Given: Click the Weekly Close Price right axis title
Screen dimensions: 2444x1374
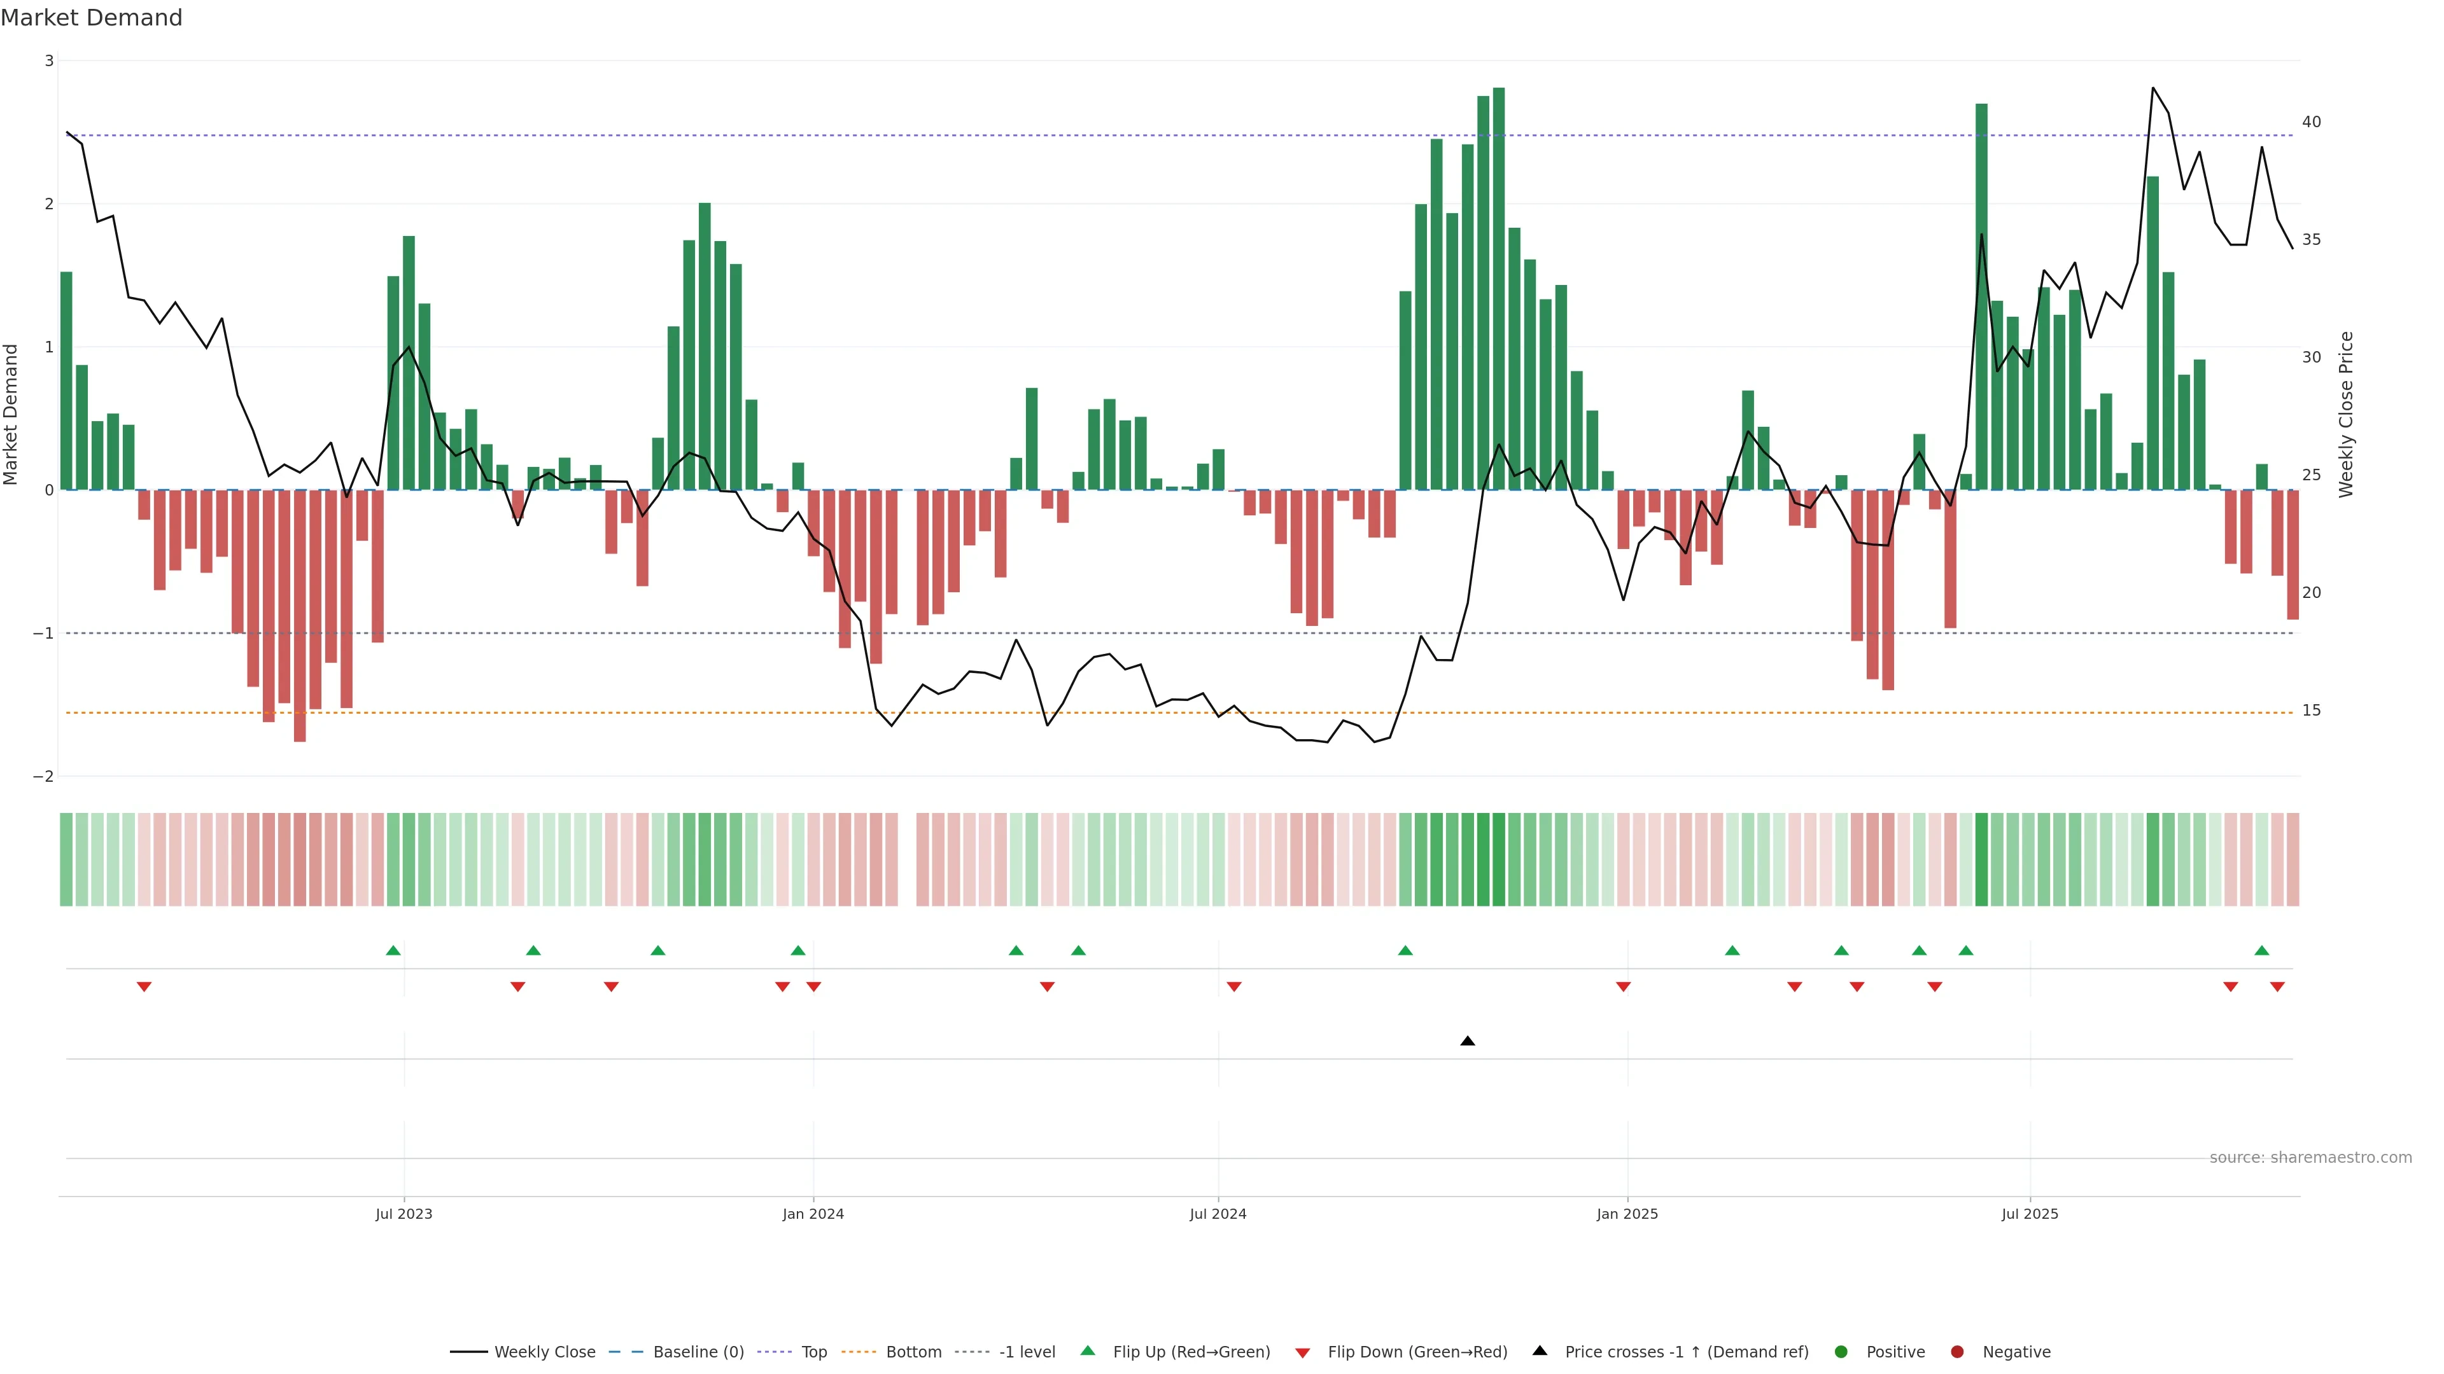Looking at the screenshot, I should pyautogui.click(x=2346, y=414).
